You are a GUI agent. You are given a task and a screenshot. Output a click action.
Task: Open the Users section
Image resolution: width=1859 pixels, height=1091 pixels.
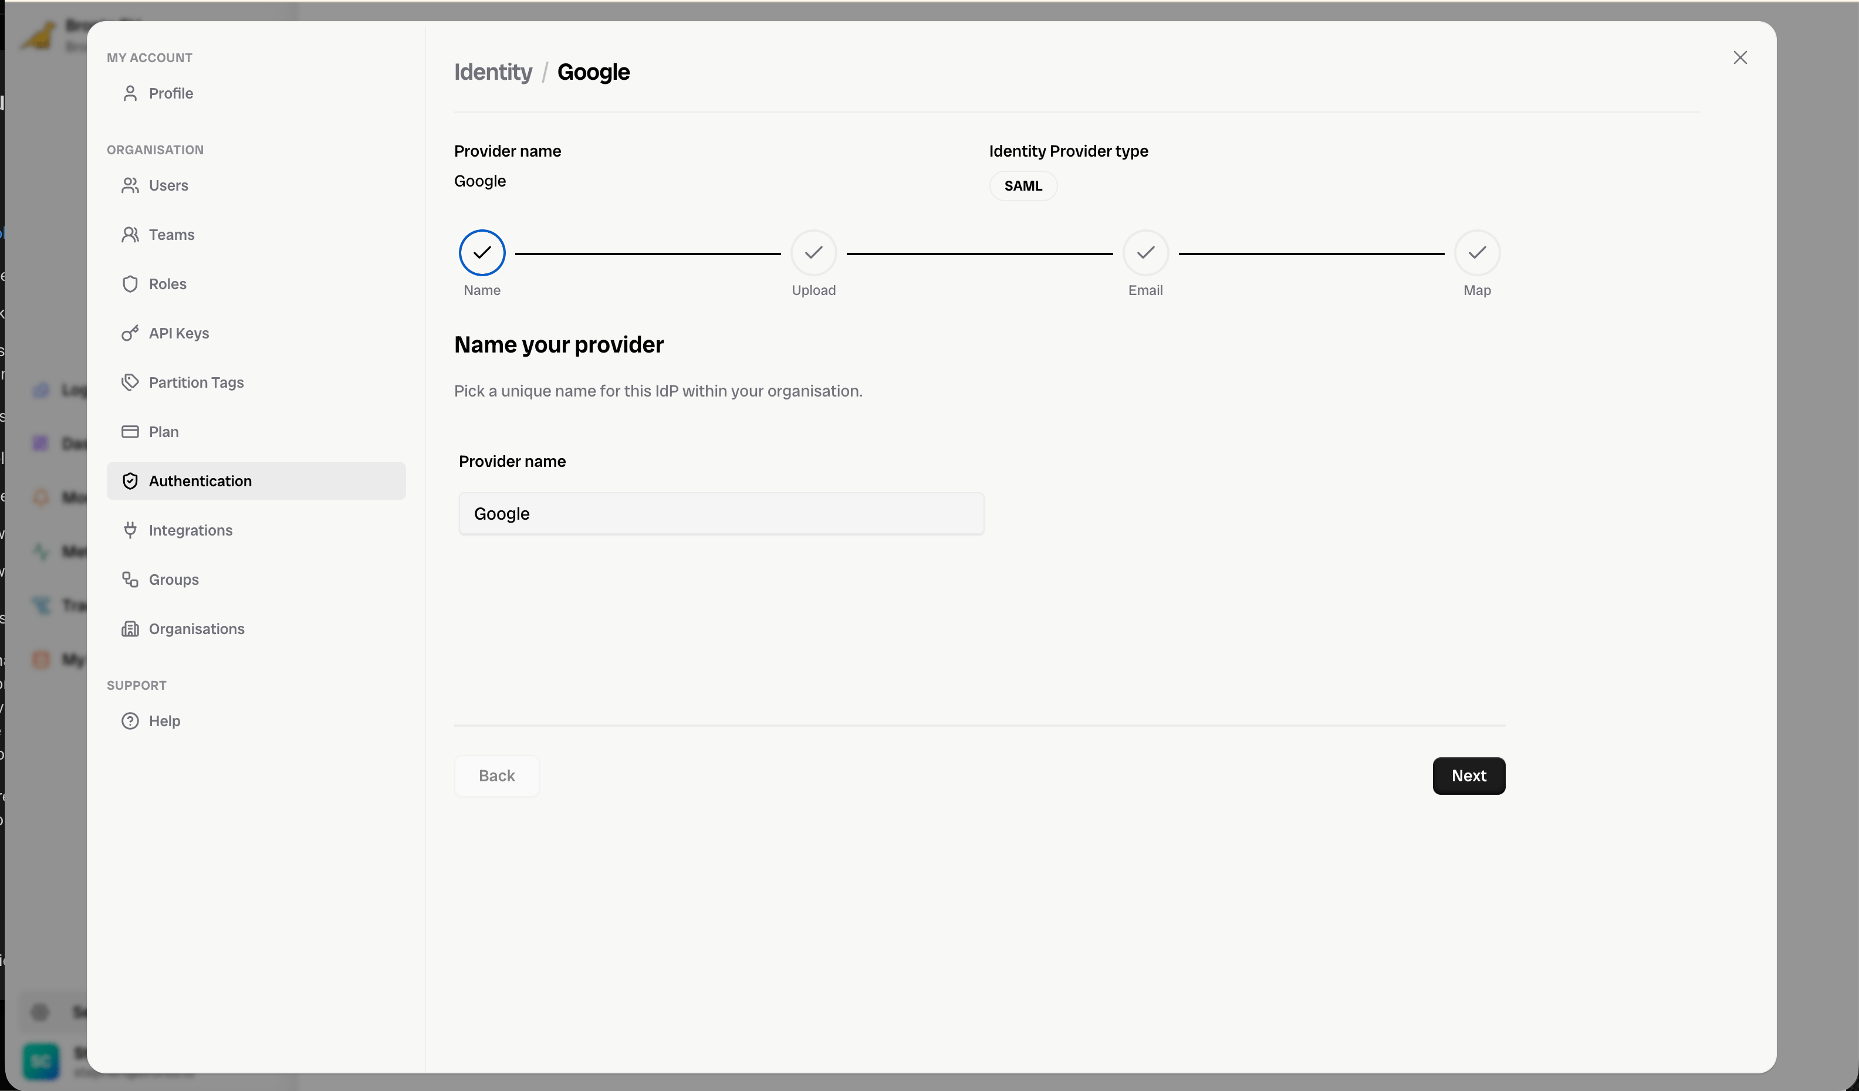click(x=256, y=186)
